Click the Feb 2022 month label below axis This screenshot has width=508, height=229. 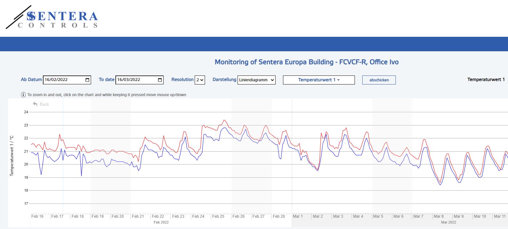pos(161,222)
